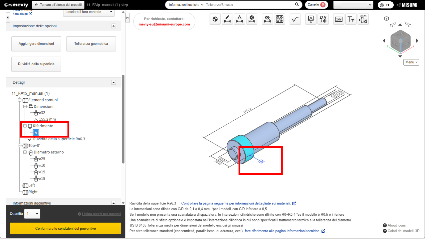Open the Informazioni tecniche dropdown menu

(186, 5)
